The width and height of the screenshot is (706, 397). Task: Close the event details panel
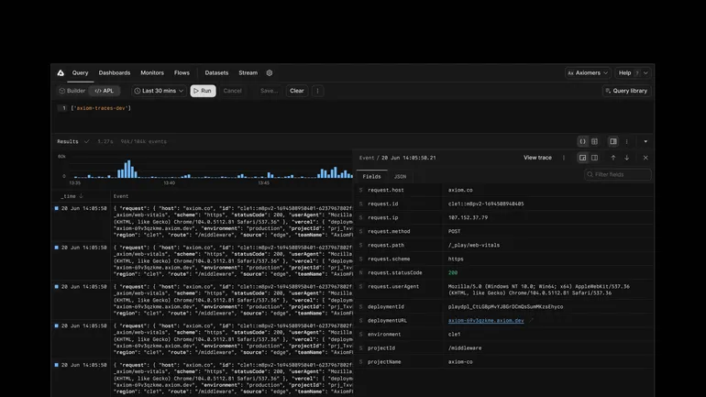[x=645, y=158]
